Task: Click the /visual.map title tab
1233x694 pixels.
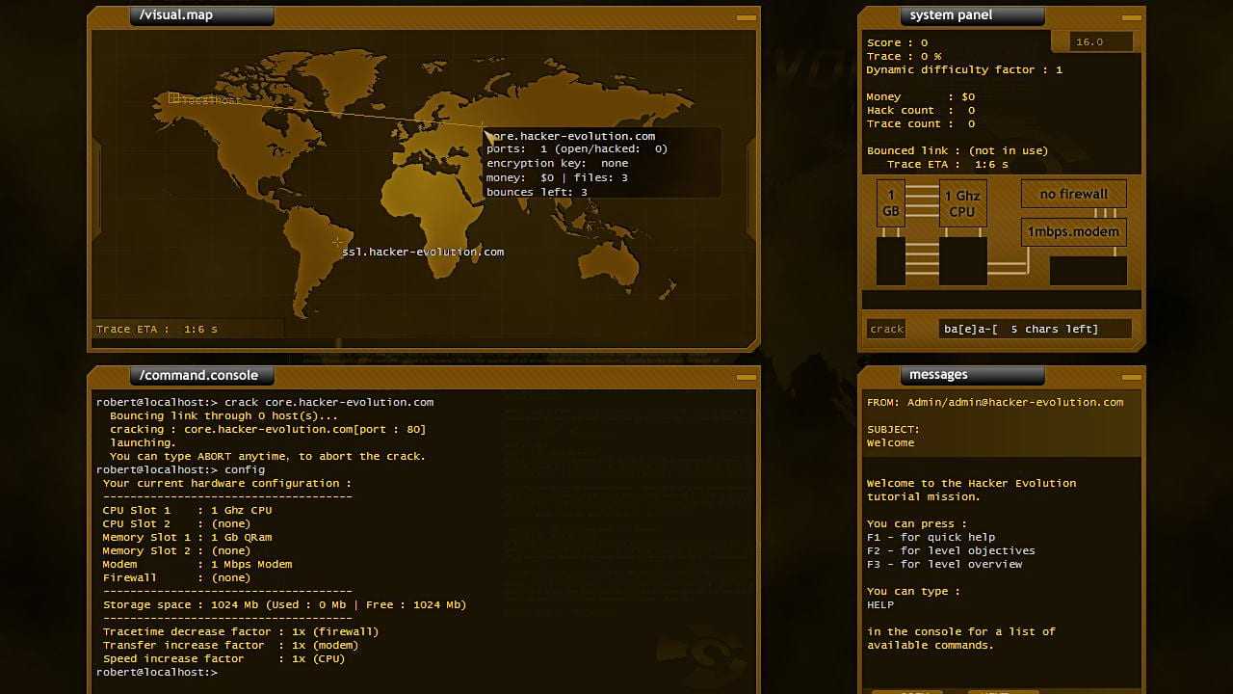Action: coord(201,15)
